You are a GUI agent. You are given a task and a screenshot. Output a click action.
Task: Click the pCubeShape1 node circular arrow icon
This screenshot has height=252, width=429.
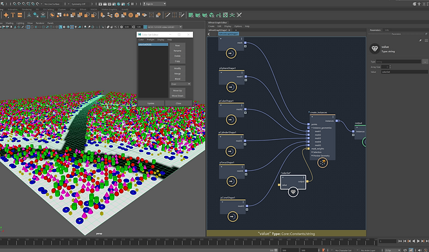coord(231,120)
